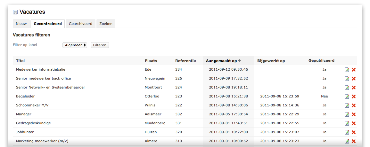Sort by Gepubliceerd column header

pyautogui.click(x=321, y=60)
